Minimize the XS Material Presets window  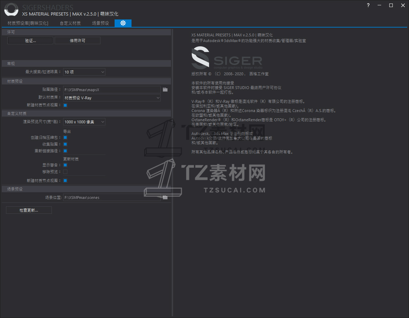point(379,5)
